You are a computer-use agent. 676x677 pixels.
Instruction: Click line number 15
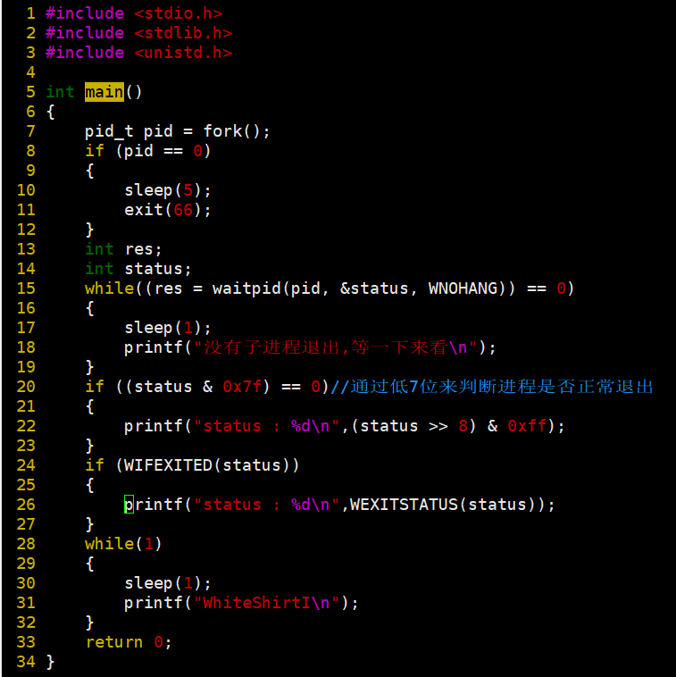26,288
